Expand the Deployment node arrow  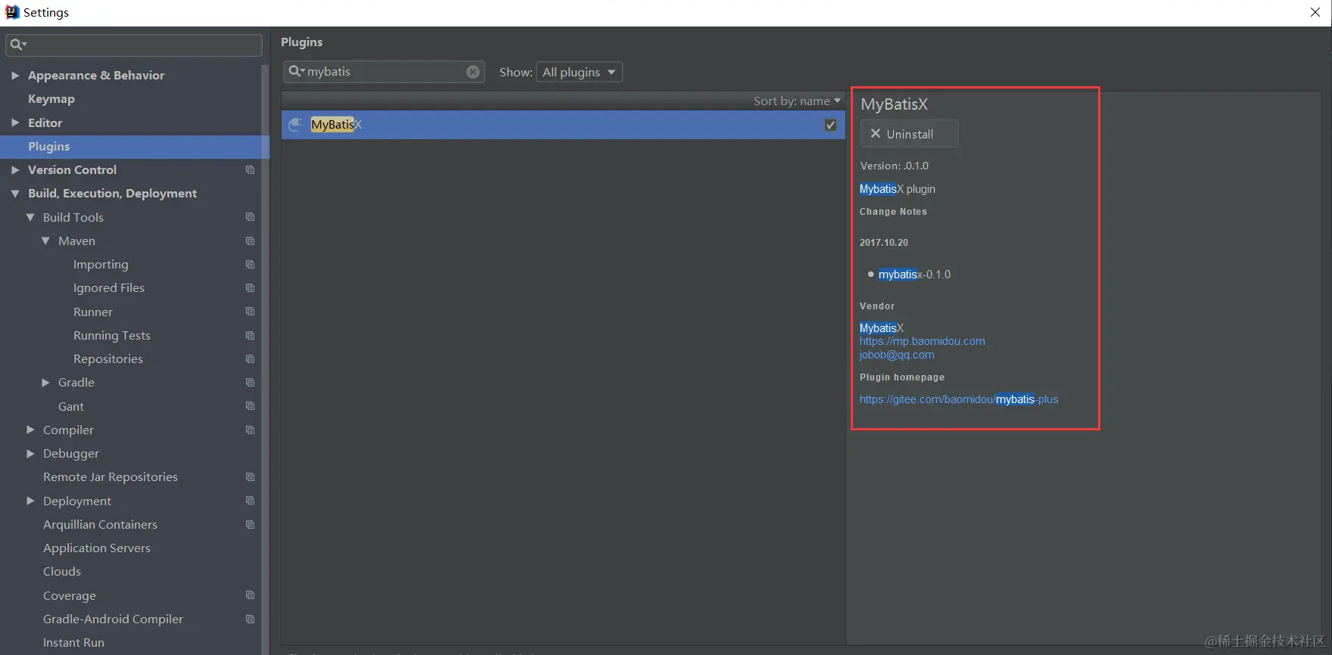pos(30,501)
